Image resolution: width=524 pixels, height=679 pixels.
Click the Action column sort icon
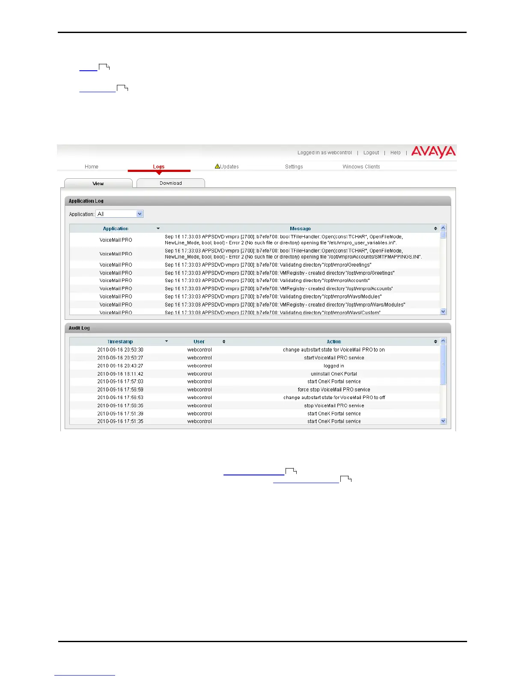(x=435, y=342)
